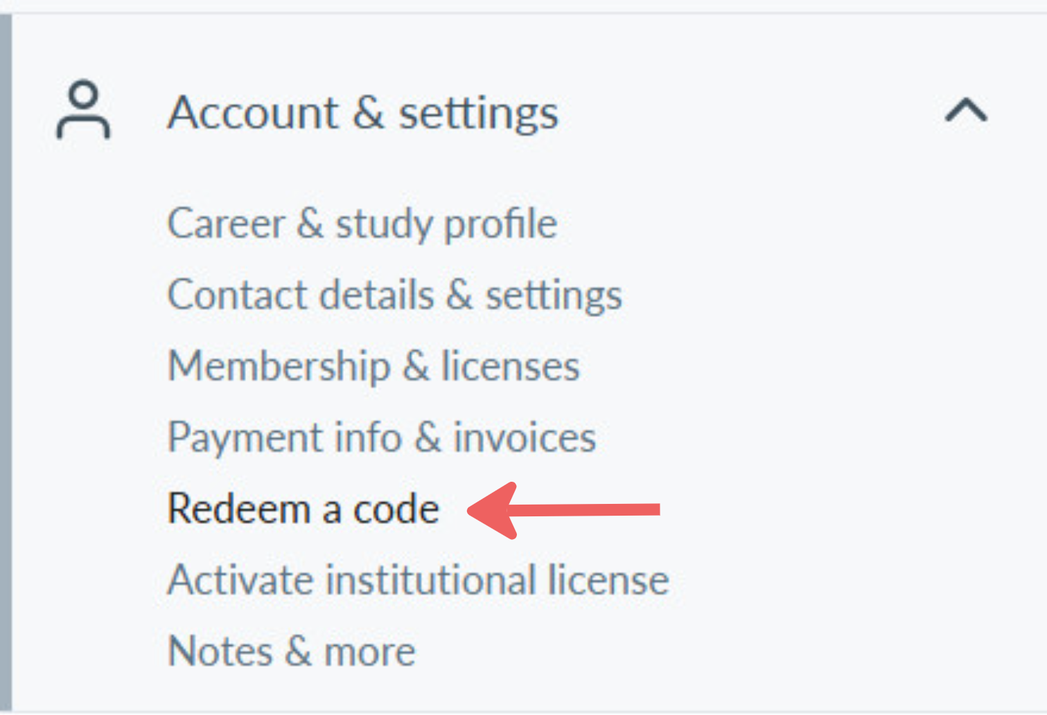Viewport: 1047px width, 715px height.
Task: Select Redeem a code
Action: (x=303, y=509)
